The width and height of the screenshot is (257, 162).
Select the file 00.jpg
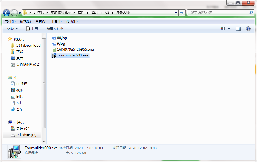(x=60, y=38)
